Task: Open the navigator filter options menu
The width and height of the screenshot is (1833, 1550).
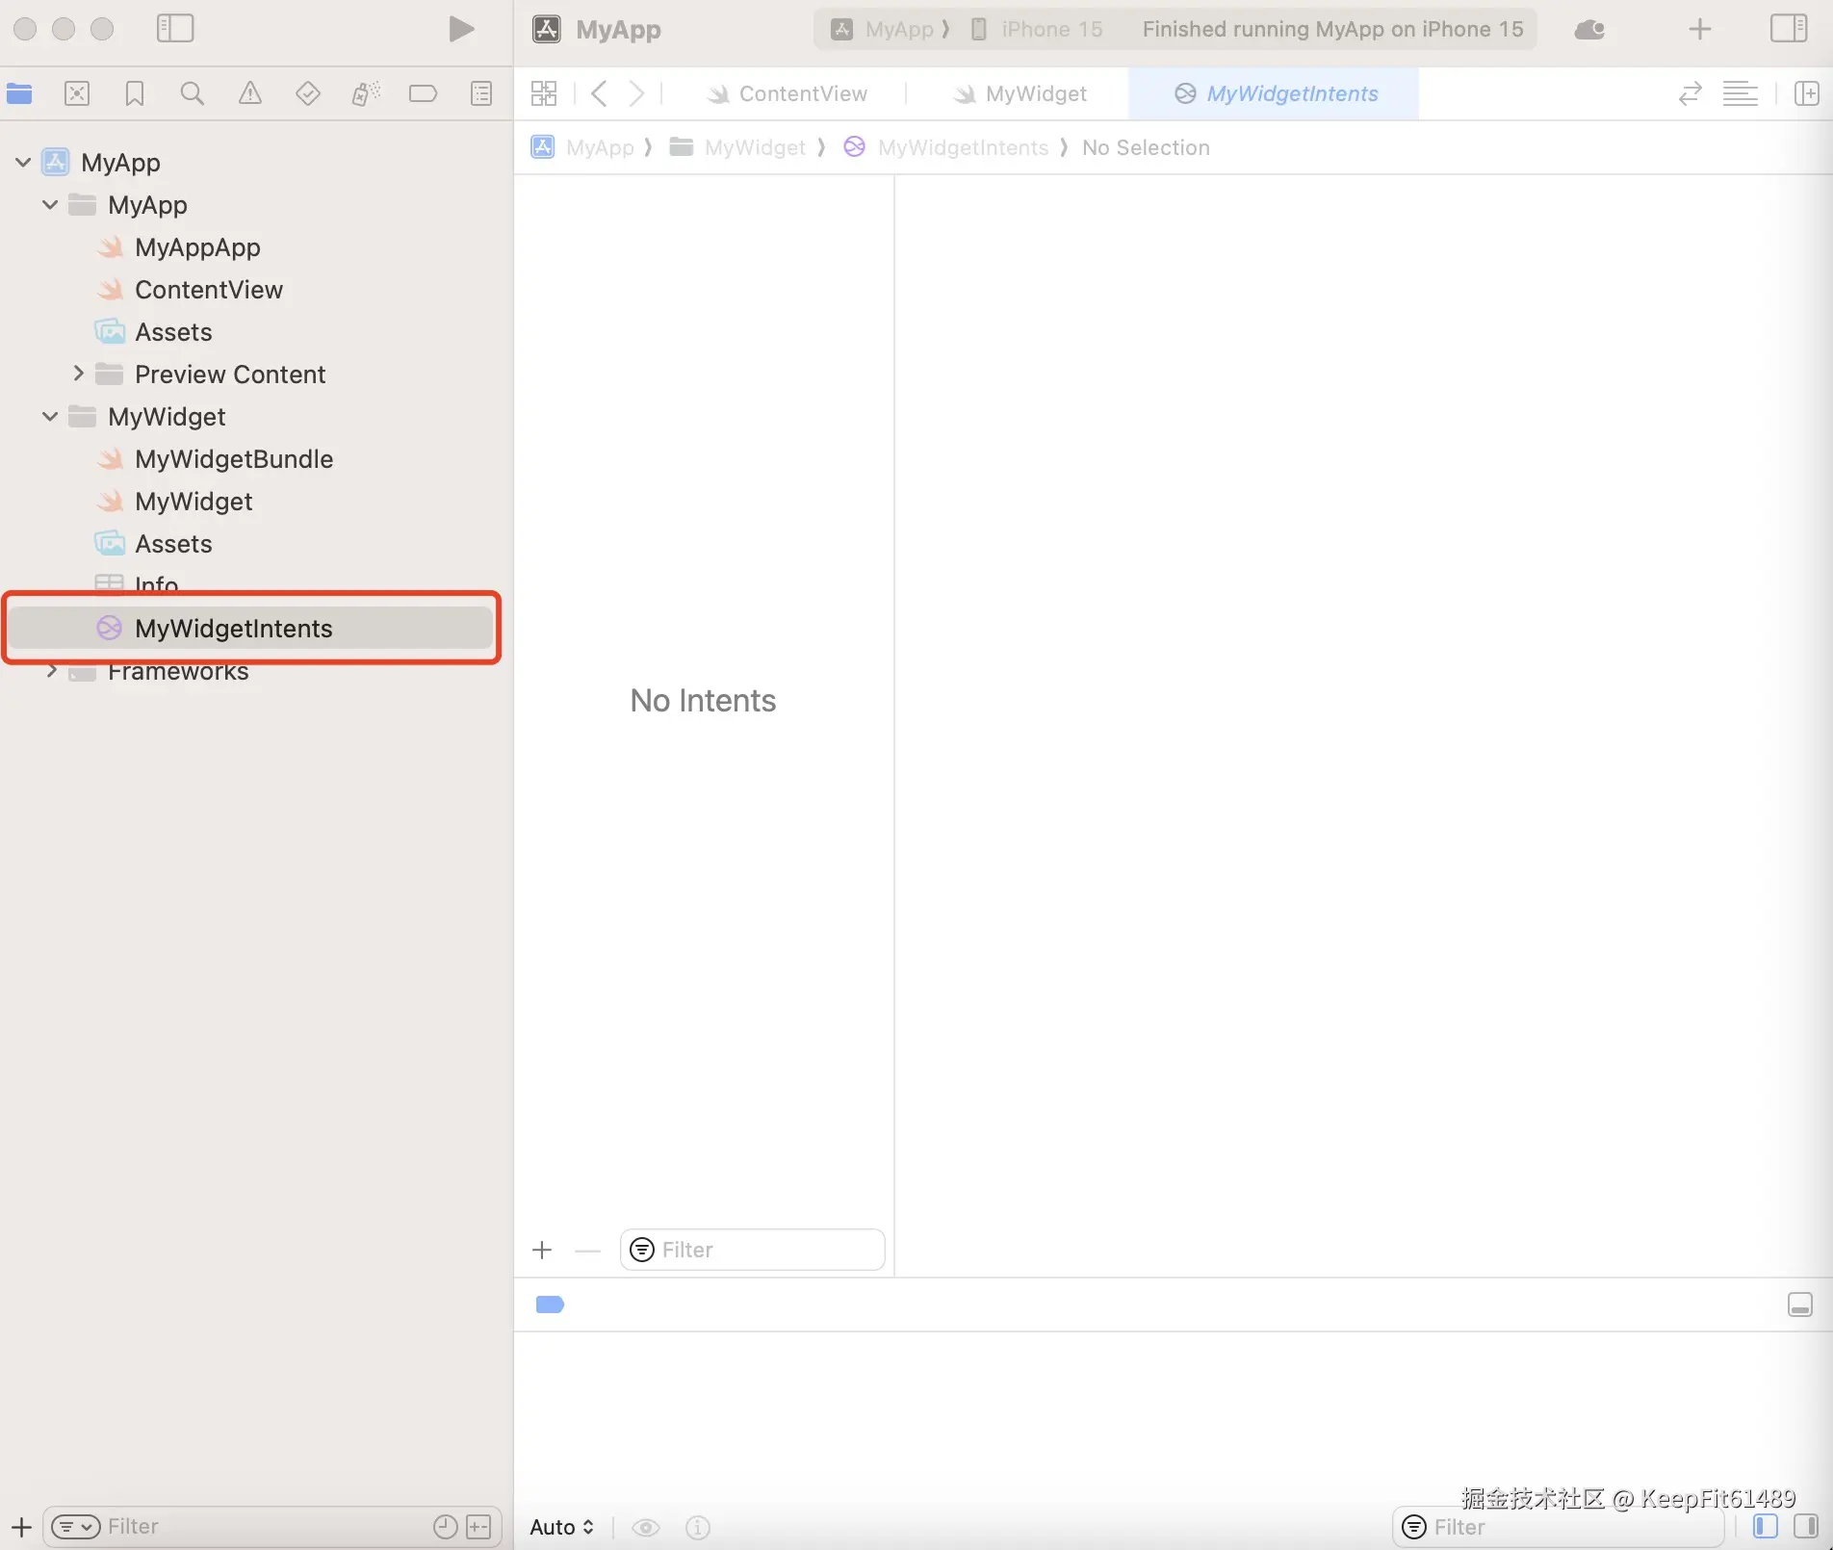Action: click(x=75, y=1527)
